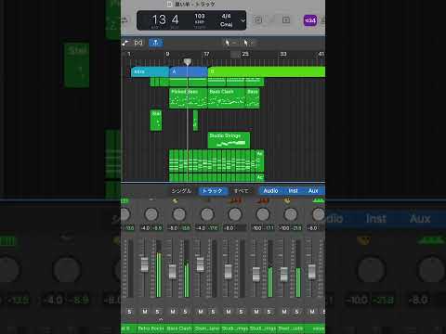Select the Studio Strings region
The width and height of the screenshot is (446, 334).
229,140
